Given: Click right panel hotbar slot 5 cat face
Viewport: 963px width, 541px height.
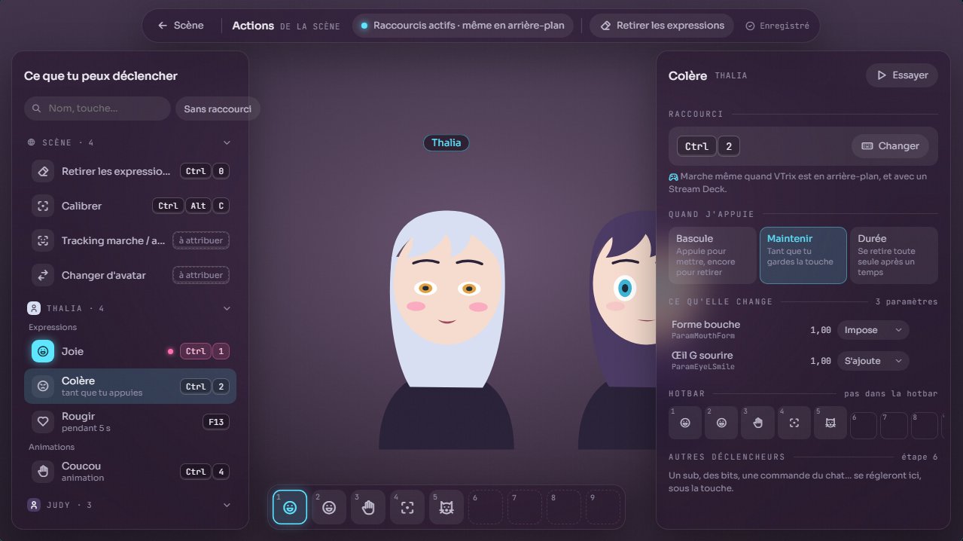Looking at the screenshot, I should 830,423.
